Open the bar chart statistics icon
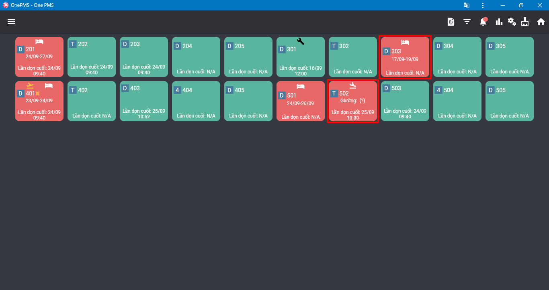 [499, 22]
